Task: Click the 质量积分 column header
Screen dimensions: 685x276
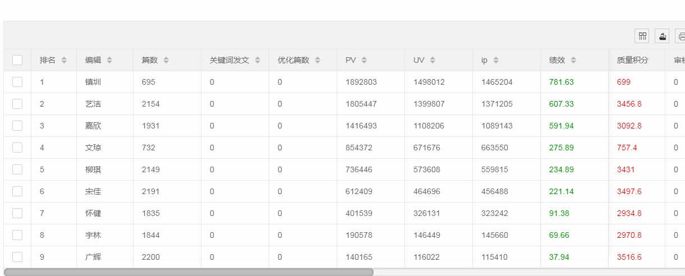Action: point(632,60)
